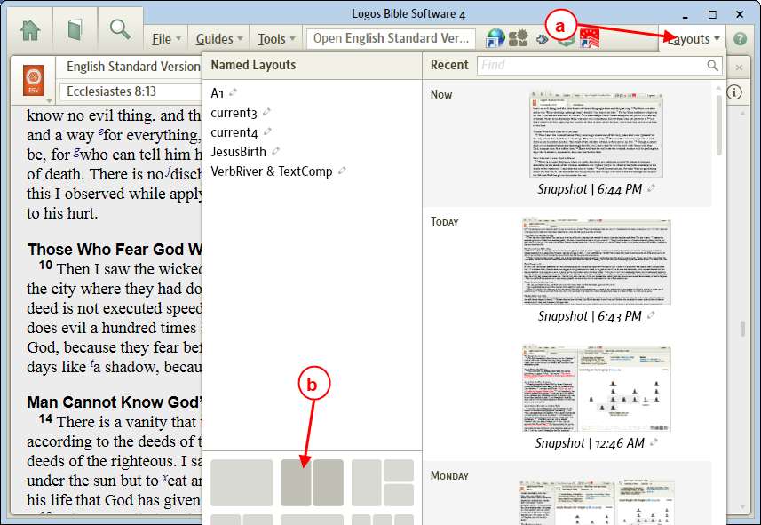Viewport: 761px width, 525px height.
Task: Edit the current4 layout name pencil
Action: [267, 131]
